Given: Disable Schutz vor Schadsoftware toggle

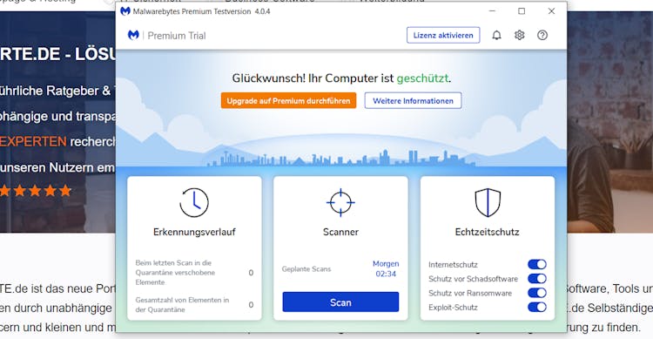Looking at the screenshot, I should click(x=537, y=279).
